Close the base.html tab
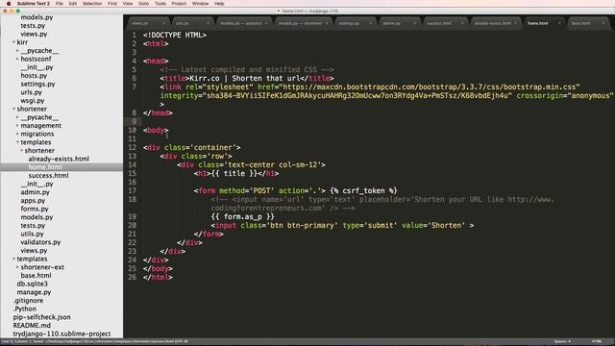This screenshot has width=615, height=346. click(x=603, y=23)
